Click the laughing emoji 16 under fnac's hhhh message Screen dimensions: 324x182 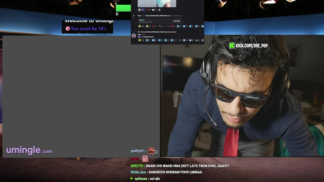pyautogui.click(x=141, y=40)
